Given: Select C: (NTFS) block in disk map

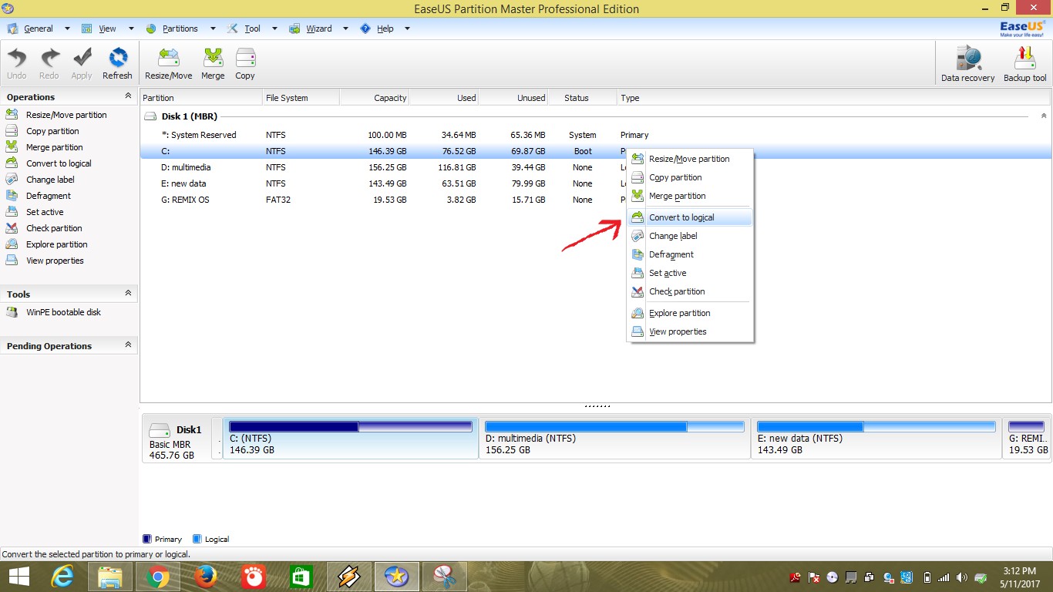Looking at the screenshot, I should (x=351, y=439).
